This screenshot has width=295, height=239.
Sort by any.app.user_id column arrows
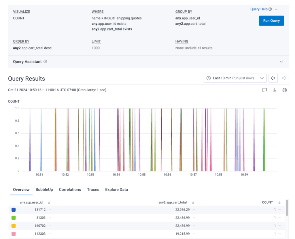(49, 203)
